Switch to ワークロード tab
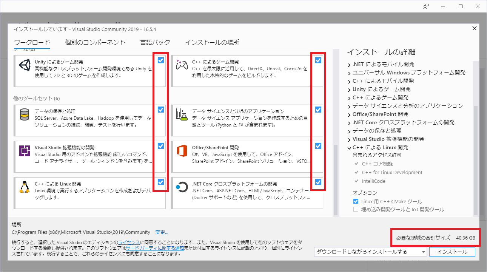This screenshot has height=272, width=487. coord(32,42)
